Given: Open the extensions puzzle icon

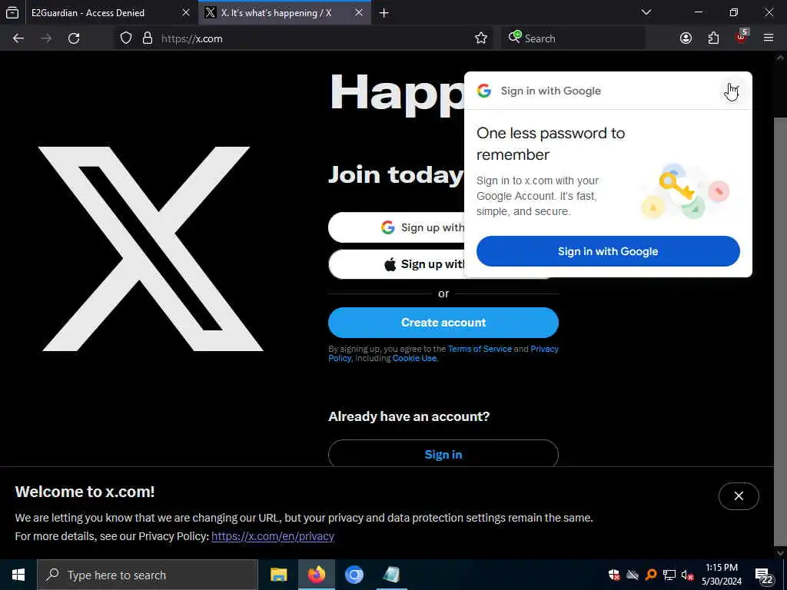Looking at the screenshot, I should click(x=713, y=38).
